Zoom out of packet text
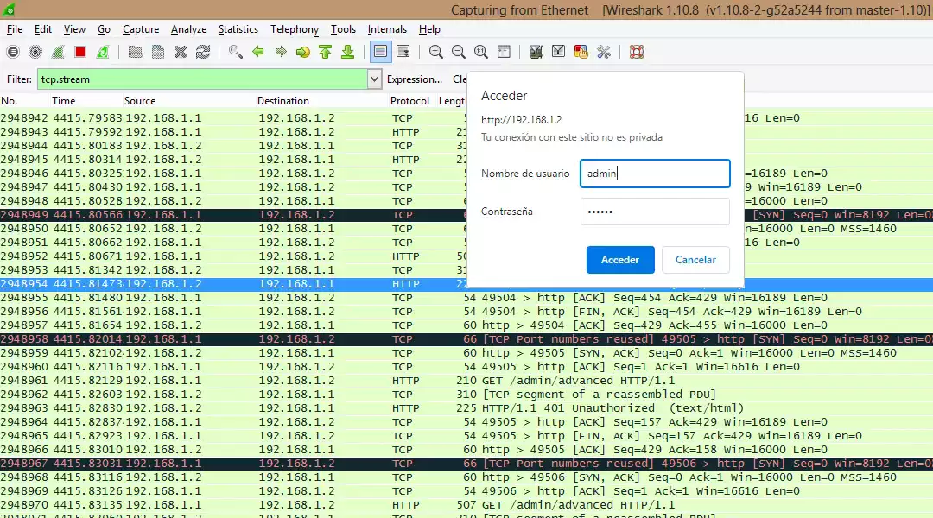 point(458,53)
